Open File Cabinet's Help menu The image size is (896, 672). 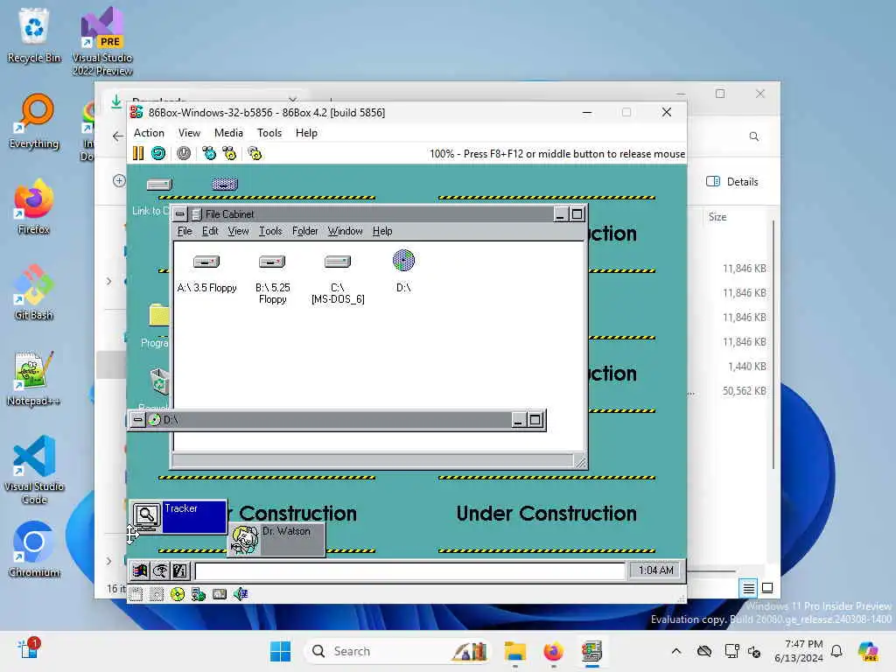(382, 231)
